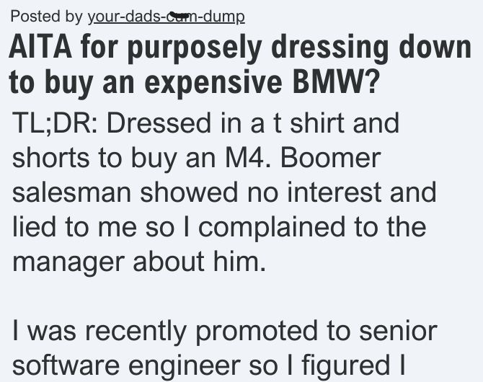
Task: Click the word 'BMW?' in the title
Action: pyautogui.click(x=334, y=82)
